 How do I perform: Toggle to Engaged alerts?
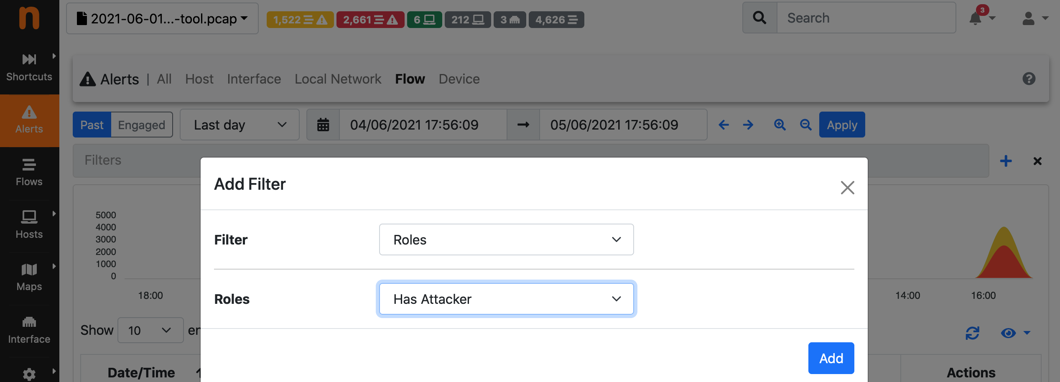(x=142, y=125)
